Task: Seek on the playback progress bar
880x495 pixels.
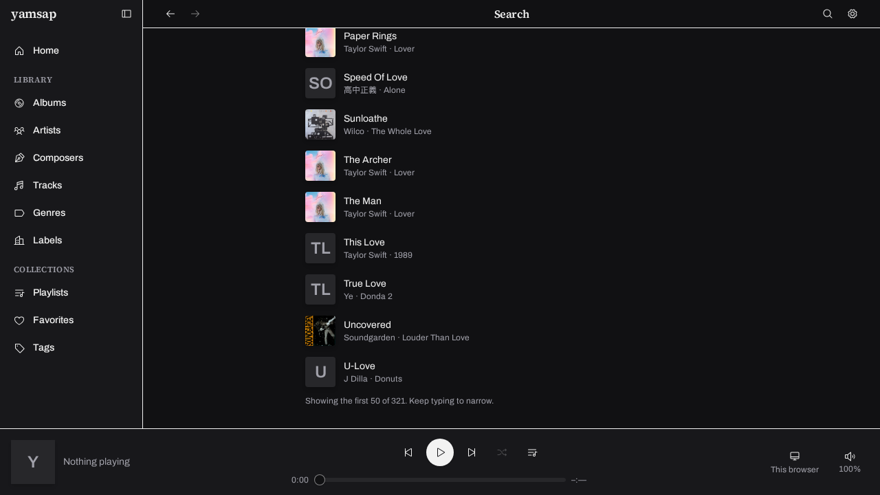Action: (440, 480)
